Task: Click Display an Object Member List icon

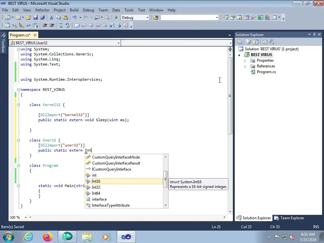Action: 8,25
